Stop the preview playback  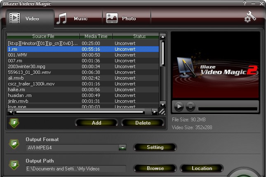click(x=191, y=106)
